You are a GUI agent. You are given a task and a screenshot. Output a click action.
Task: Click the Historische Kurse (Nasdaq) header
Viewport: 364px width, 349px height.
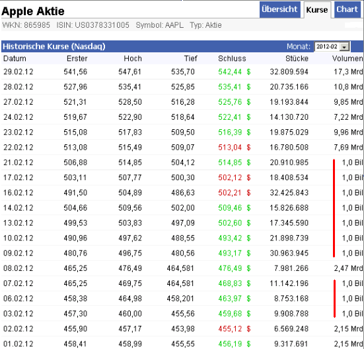54,46
